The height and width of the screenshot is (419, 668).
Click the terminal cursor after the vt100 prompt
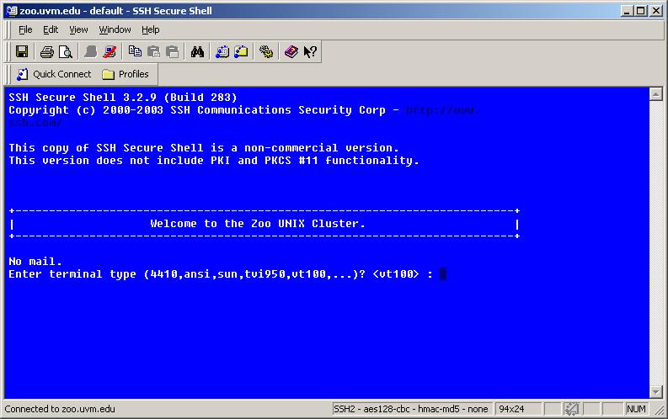442,274
